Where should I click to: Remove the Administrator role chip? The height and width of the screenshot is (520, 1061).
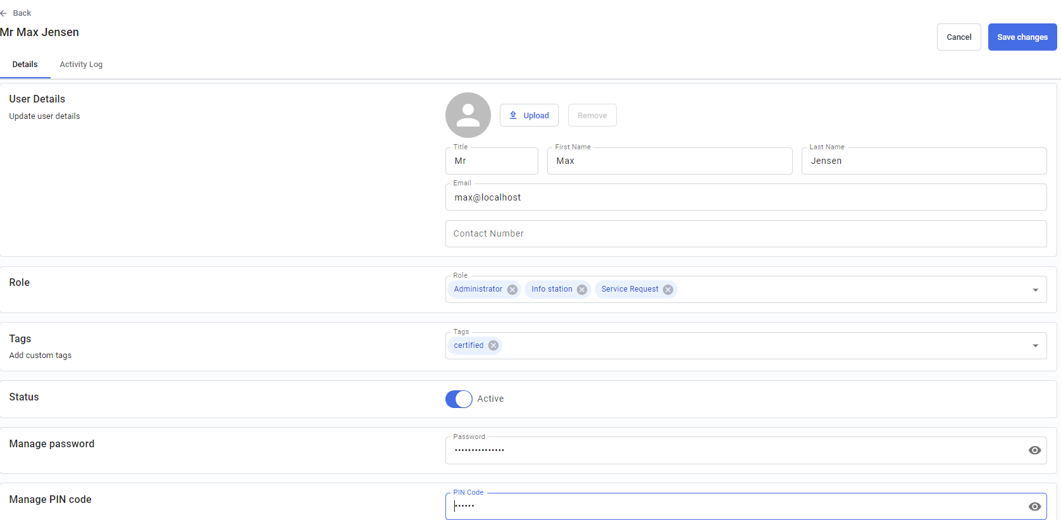(x=512, y=290)
